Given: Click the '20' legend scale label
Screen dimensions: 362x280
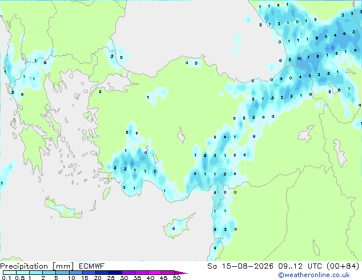Looking at the screenshot, I should coord(98,278).
